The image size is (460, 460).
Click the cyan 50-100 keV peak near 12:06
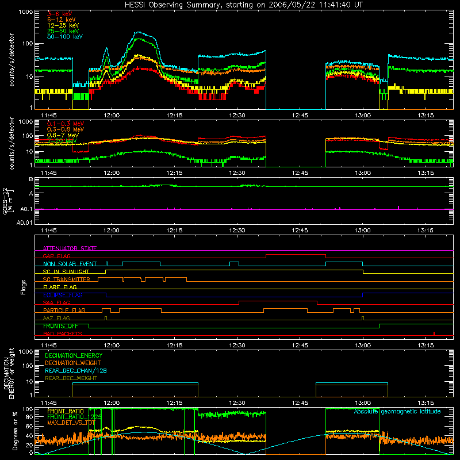pos(138,32)
